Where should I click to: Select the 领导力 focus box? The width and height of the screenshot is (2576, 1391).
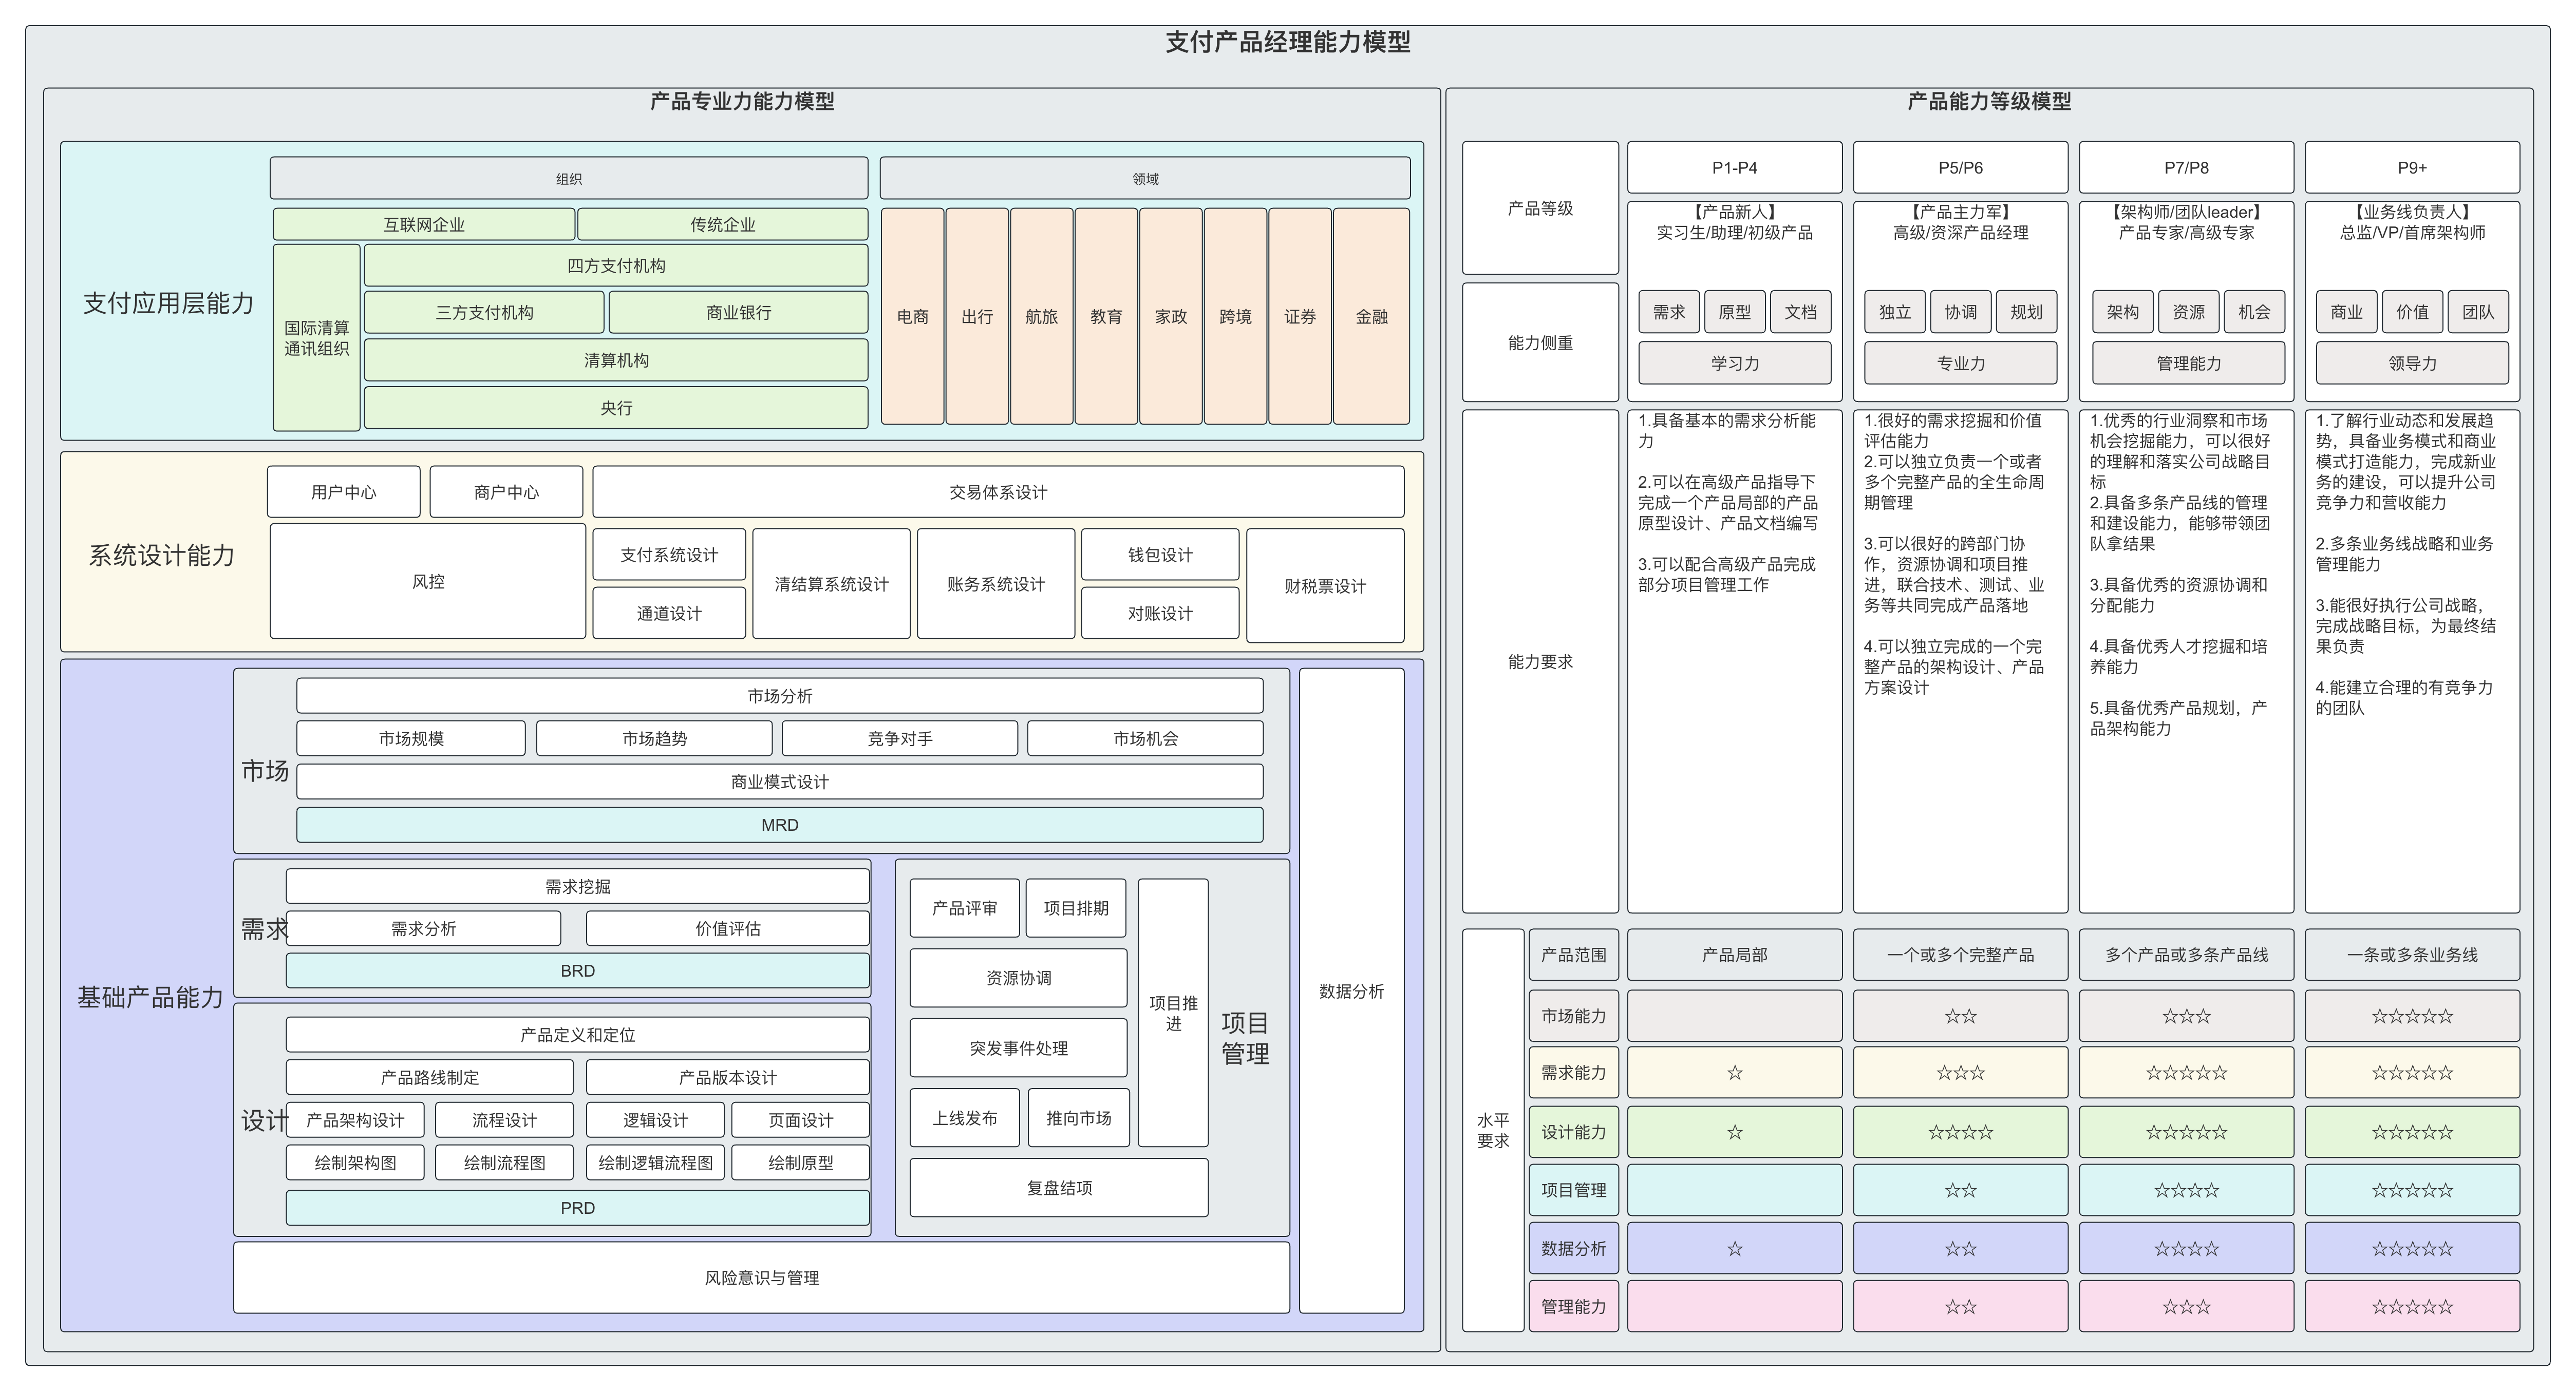[x=2411, y=363]
